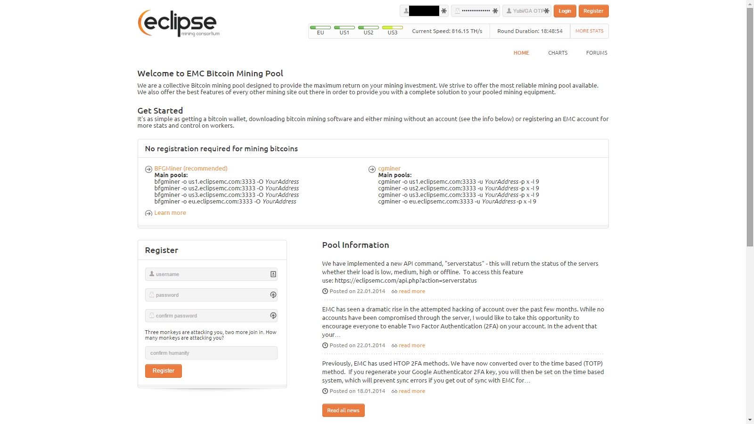The width and height of the screenshot is (754, 424).
Task: Open the MORE STATS link
Action: pyautogui.click(x=589, y=31)
